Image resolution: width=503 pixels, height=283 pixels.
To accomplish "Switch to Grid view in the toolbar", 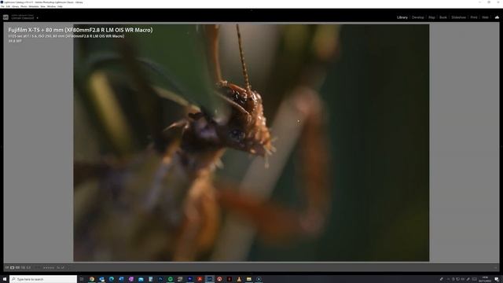I will point(7,267).
